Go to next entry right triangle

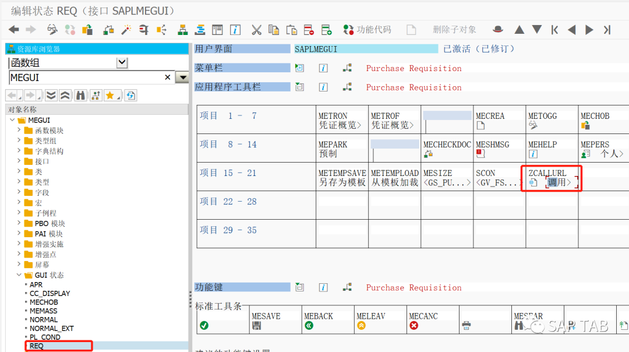[x=589, y=30]
